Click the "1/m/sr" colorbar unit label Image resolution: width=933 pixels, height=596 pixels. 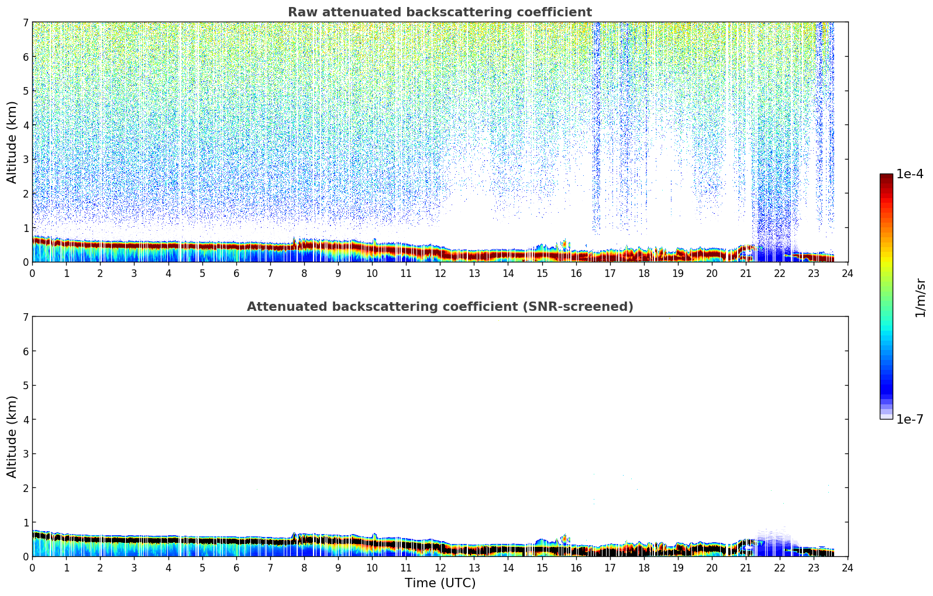tap(920, 297)
